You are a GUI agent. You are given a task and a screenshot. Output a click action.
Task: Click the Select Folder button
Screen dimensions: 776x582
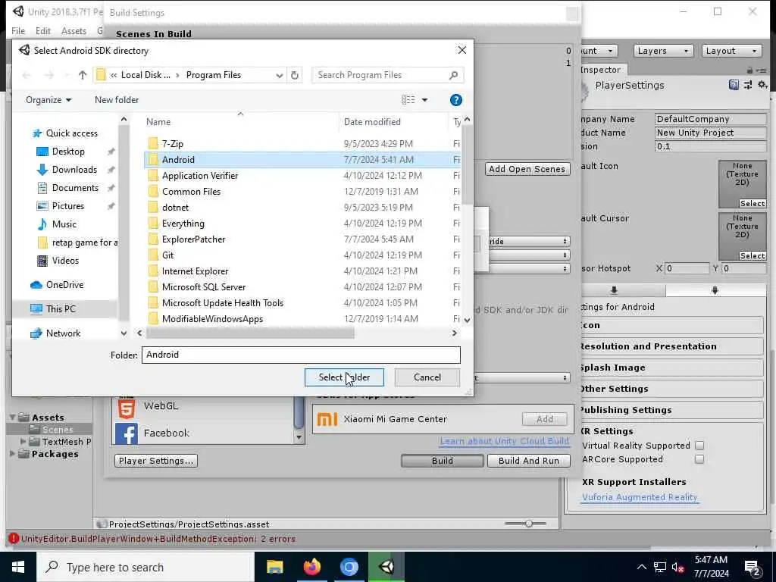345,377
